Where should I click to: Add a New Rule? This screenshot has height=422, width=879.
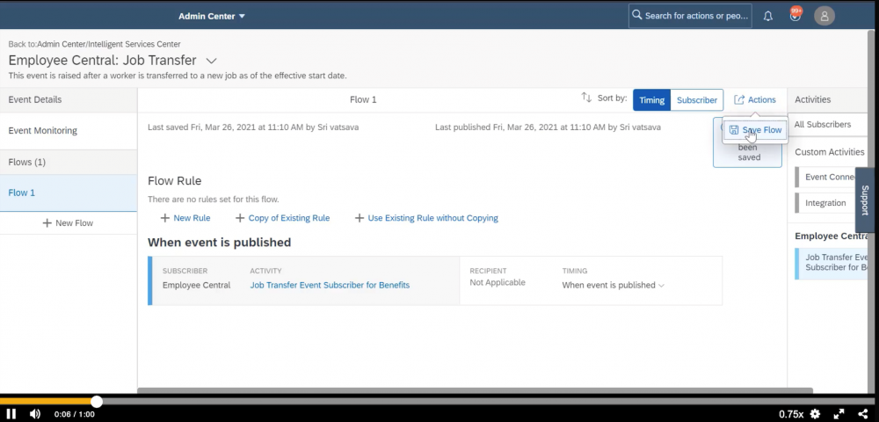click(192, 218)
